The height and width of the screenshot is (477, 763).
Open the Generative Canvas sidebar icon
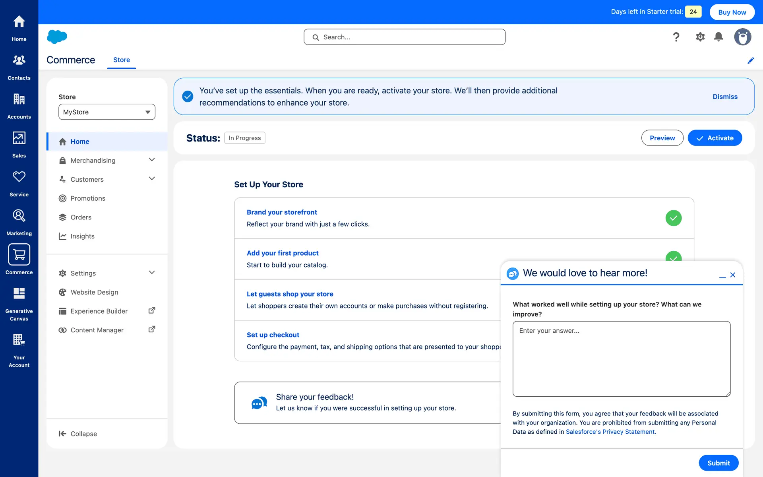[19, 293]
